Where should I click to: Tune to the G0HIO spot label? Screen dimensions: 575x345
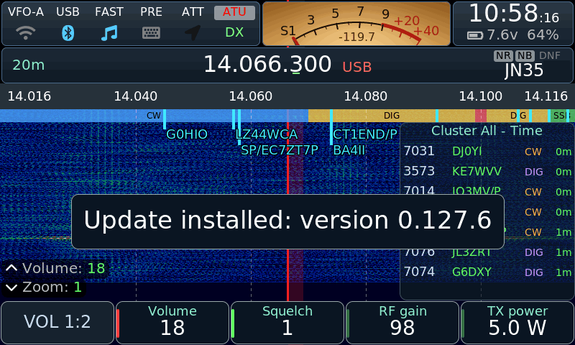coord(187,134)
